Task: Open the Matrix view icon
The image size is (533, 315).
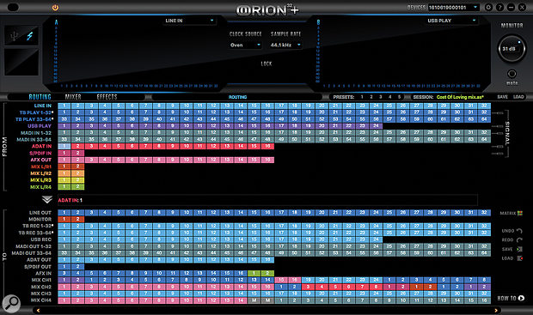Action: [520, 213]
